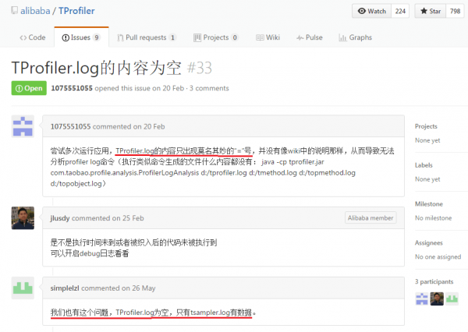Click the issue number #33
The image size is (468, 332).
coord(200,68)
